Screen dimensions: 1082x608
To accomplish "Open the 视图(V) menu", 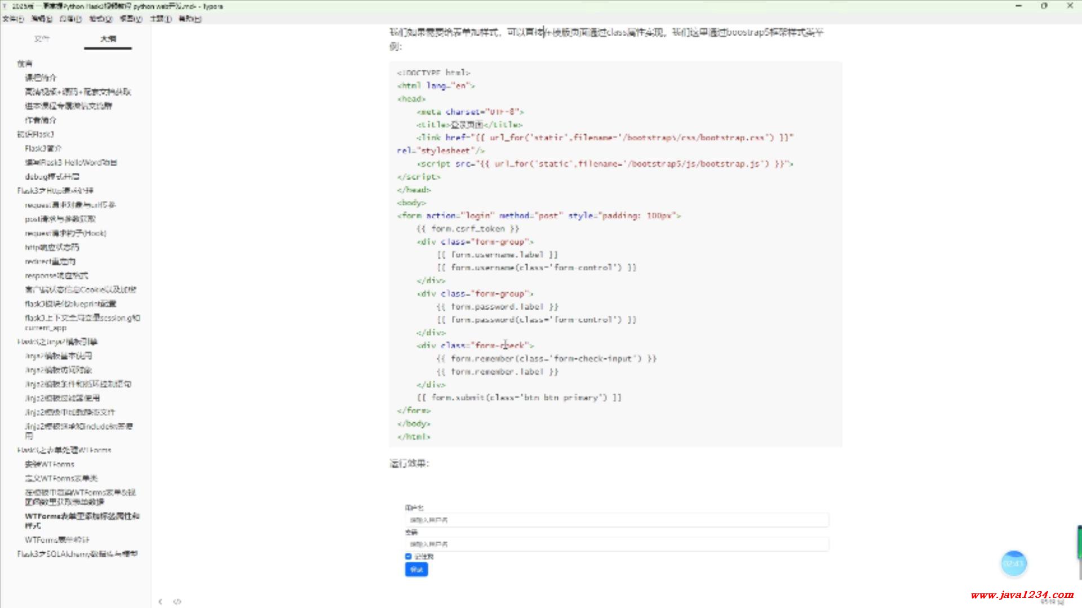I will [x=131, y=19].
